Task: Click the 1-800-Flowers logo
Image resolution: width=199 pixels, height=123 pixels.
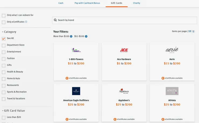Action: tap(76, 50)
